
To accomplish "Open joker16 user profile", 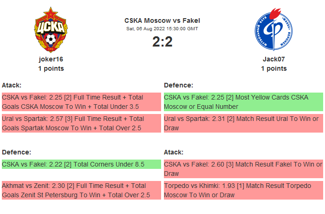I will coord(51,59).
